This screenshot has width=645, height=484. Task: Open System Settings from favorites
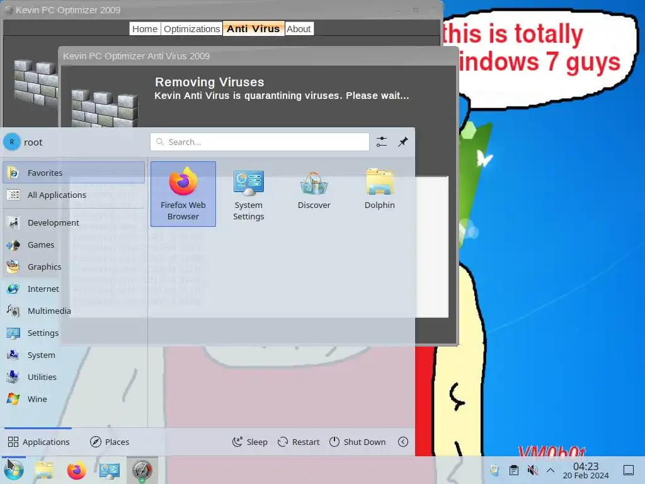click(248, 194)
